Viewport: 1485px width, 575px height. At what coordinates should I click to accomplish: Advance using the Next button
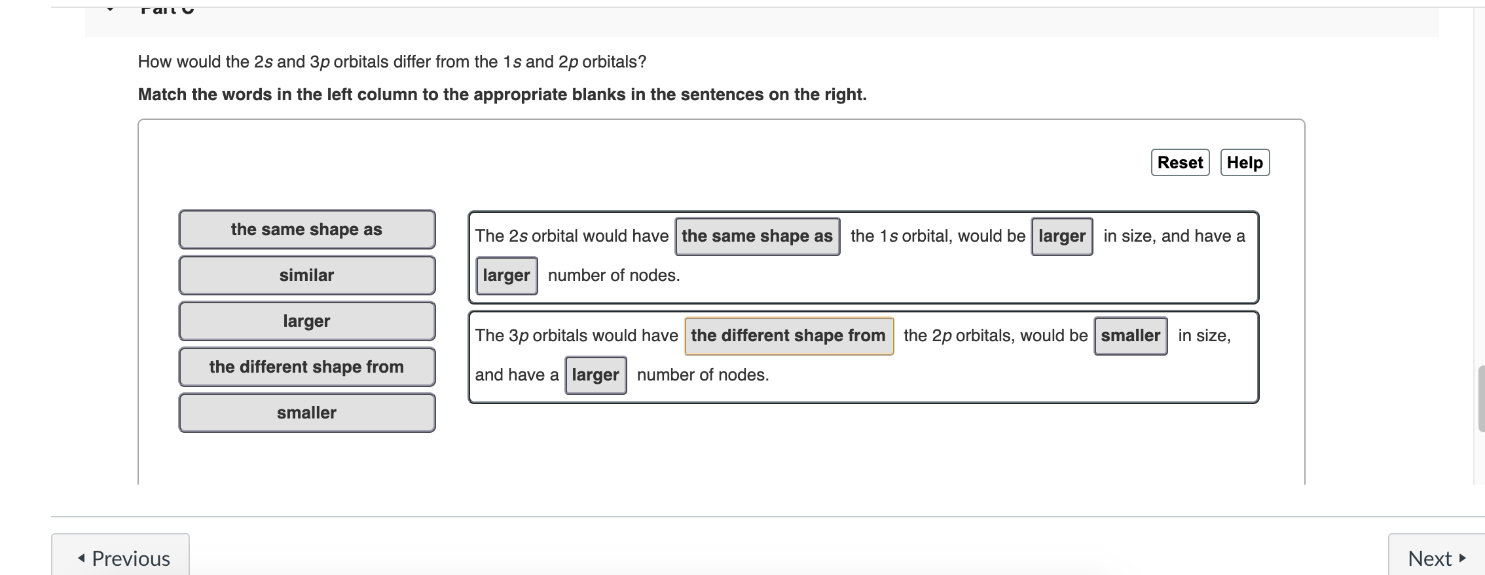coord(1434,558)
